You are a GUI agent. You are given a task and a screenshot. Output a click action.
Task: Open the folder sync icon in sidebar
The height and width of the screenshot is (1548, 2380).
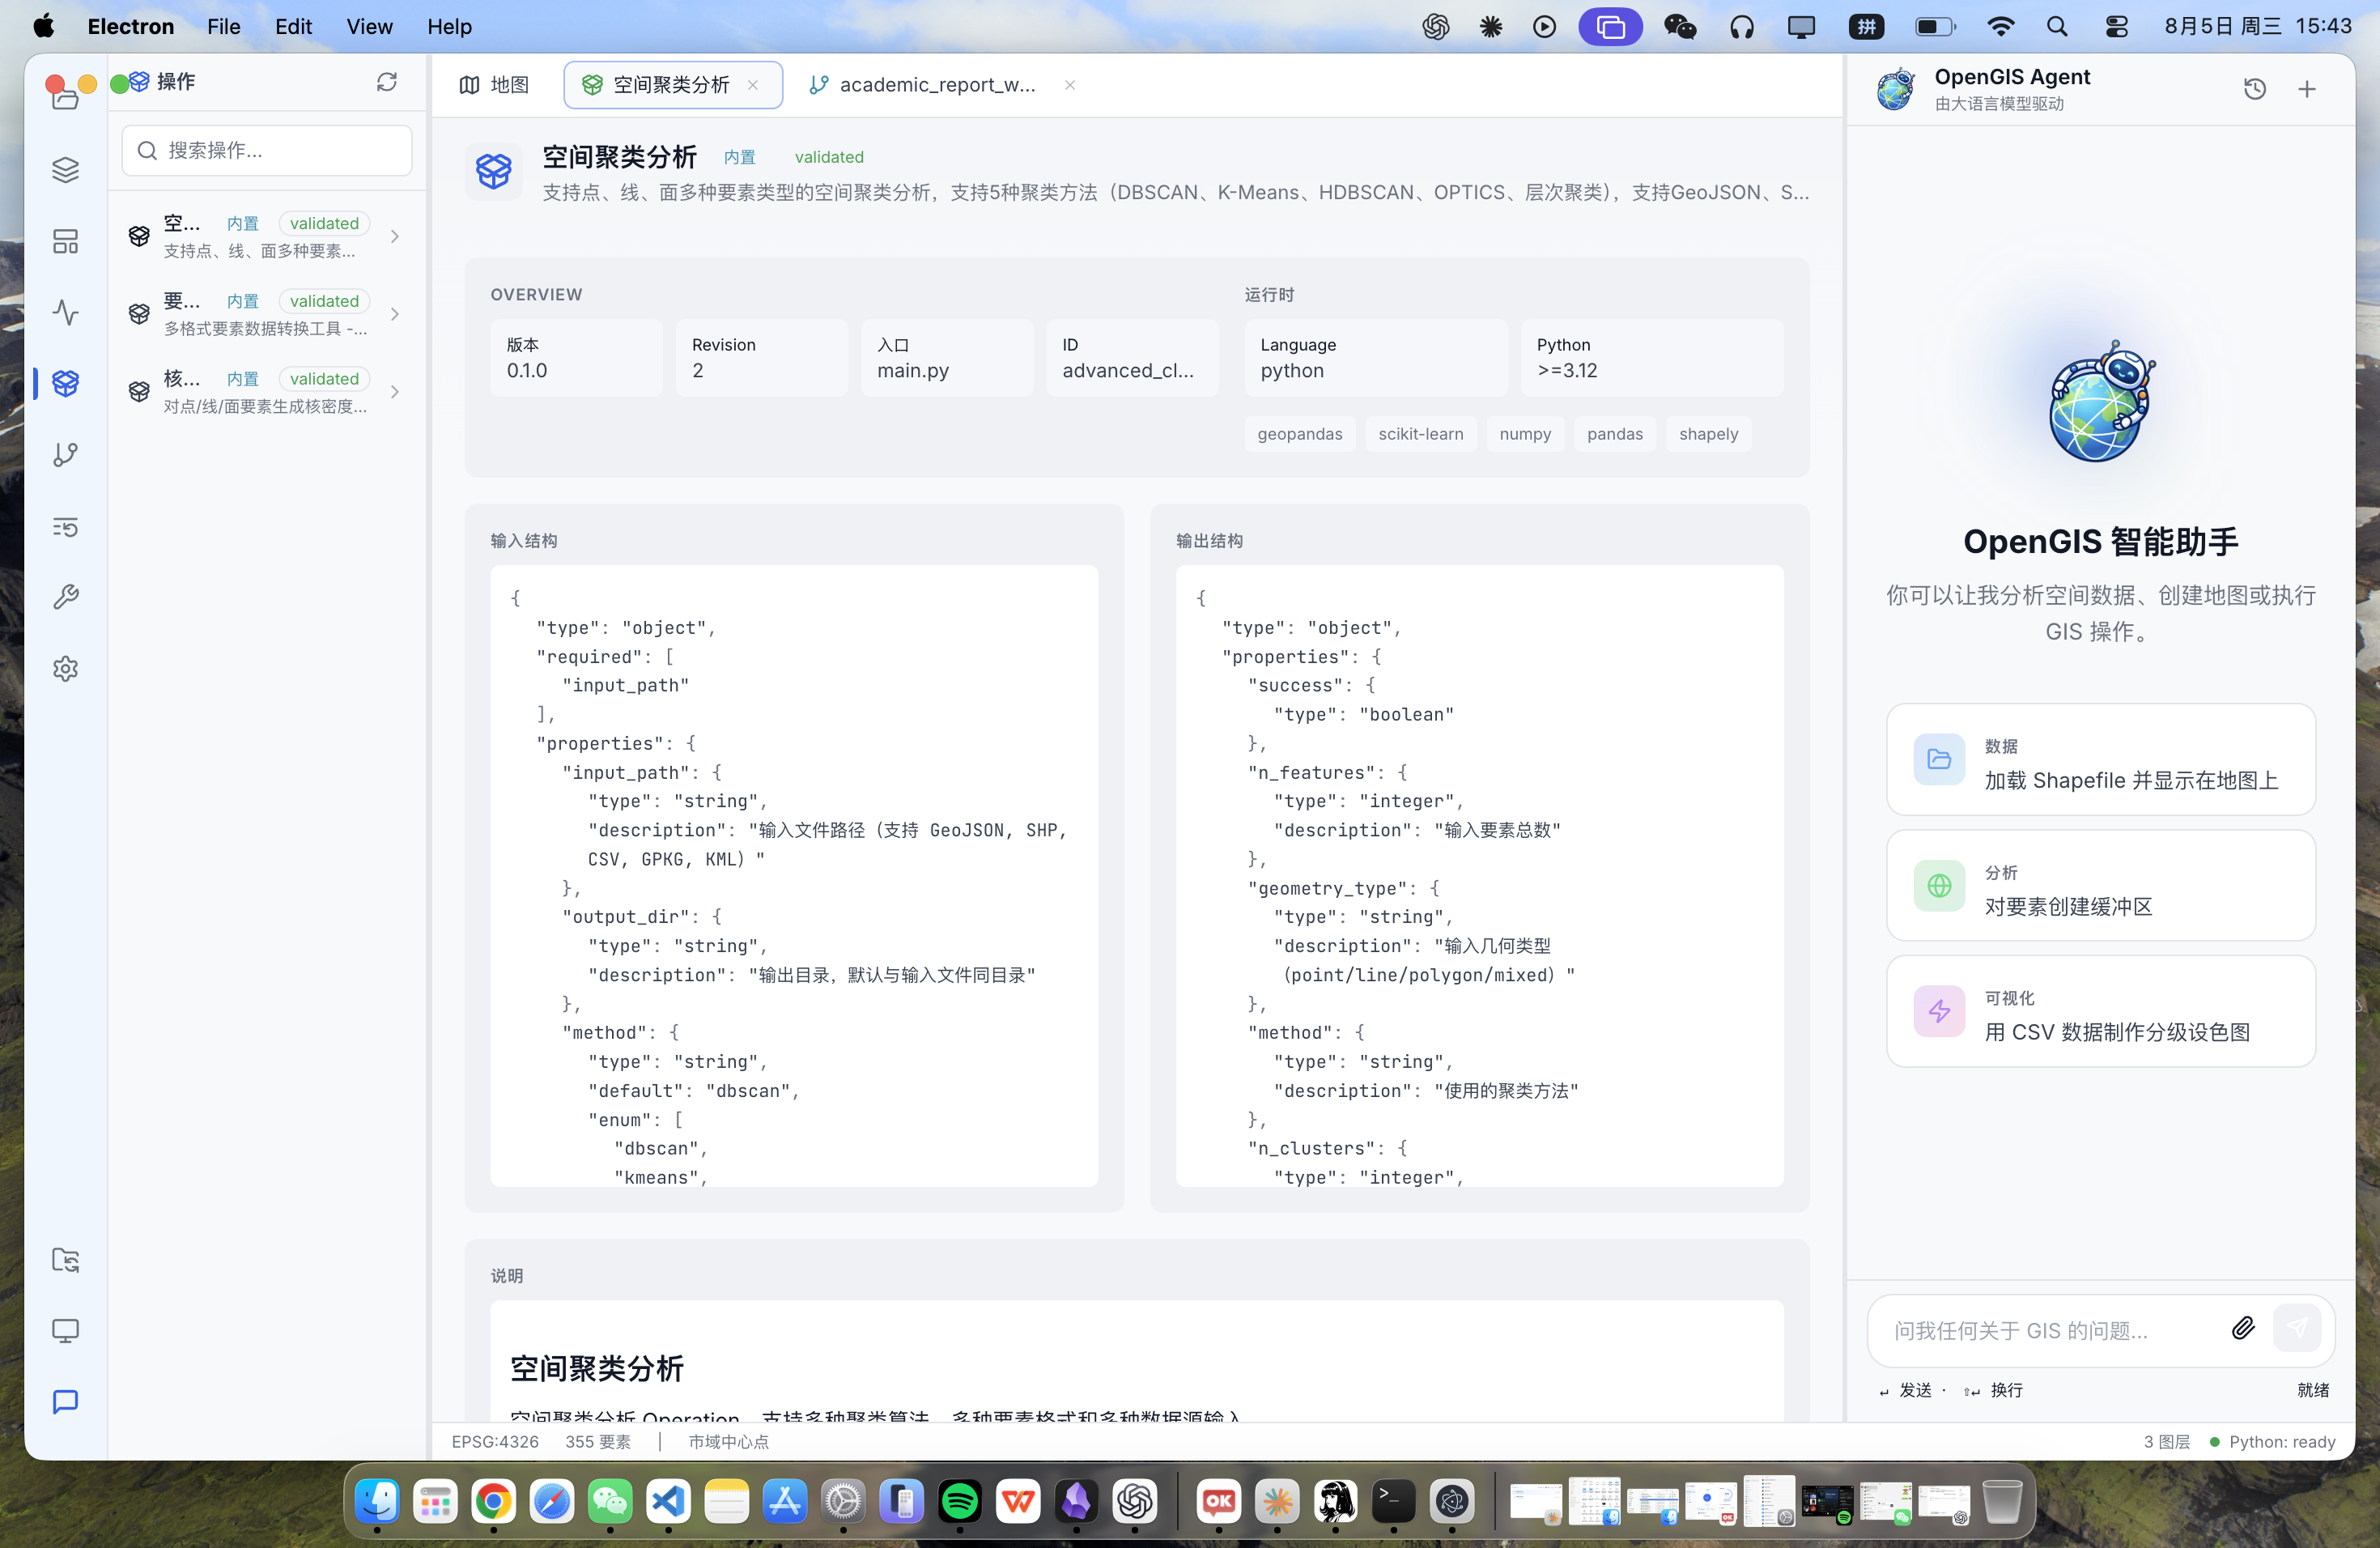(66, 1260)
